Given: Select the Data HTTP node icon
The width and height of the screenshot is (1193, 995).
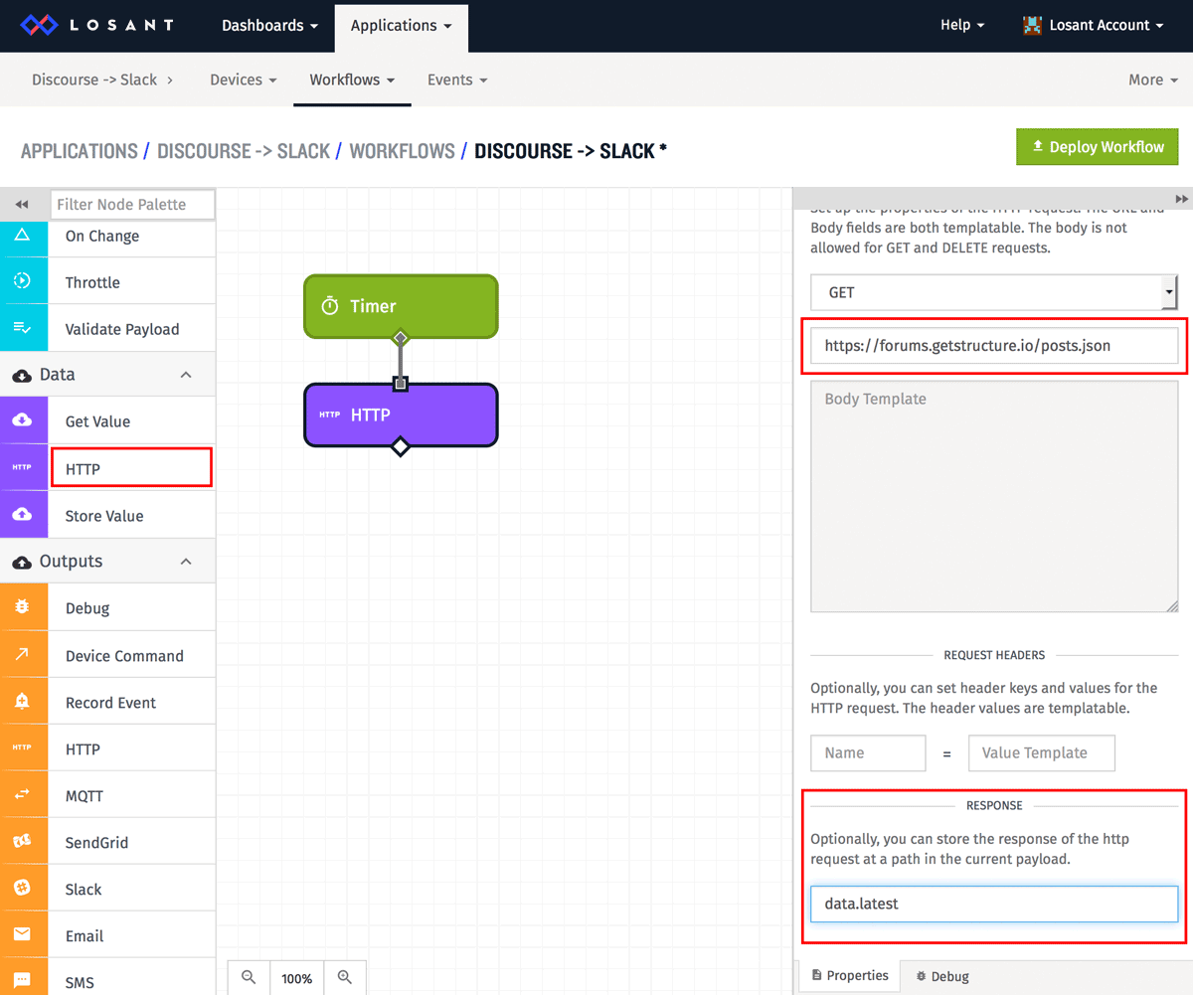Looking at the screenshot, I should [x=23, y=467].
